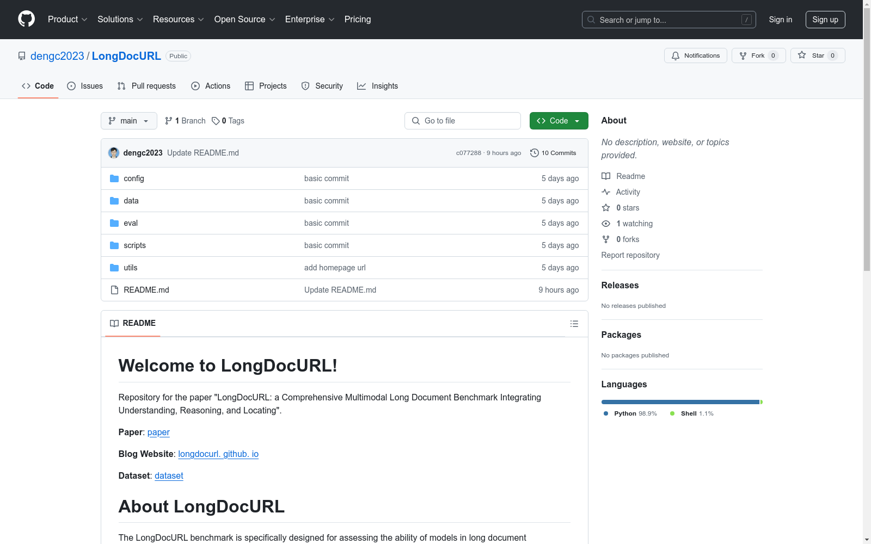Switch to the Issues tab
The image size is (871, 544).
pos(85,86)
